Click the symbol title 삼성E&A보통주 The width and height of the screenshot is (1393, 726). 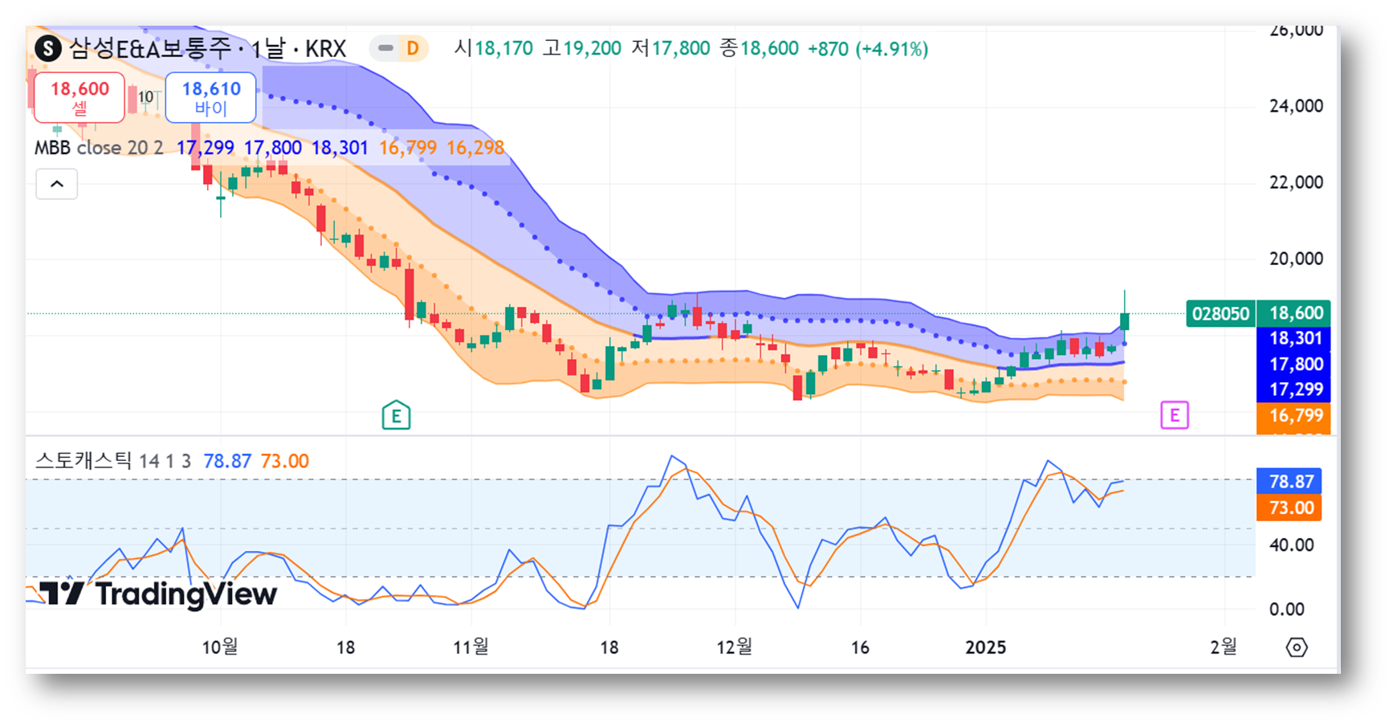pos(150,49)
